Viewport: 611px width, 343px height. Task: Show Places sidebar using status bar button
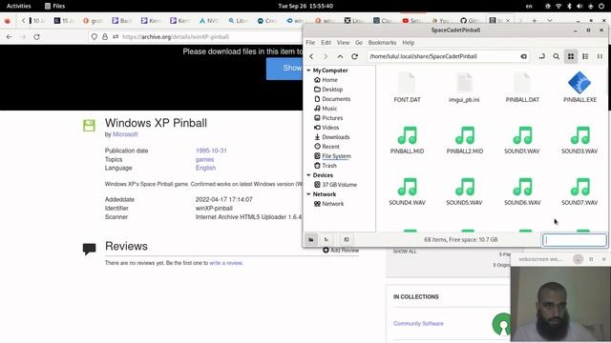click(x=311, y=239)
